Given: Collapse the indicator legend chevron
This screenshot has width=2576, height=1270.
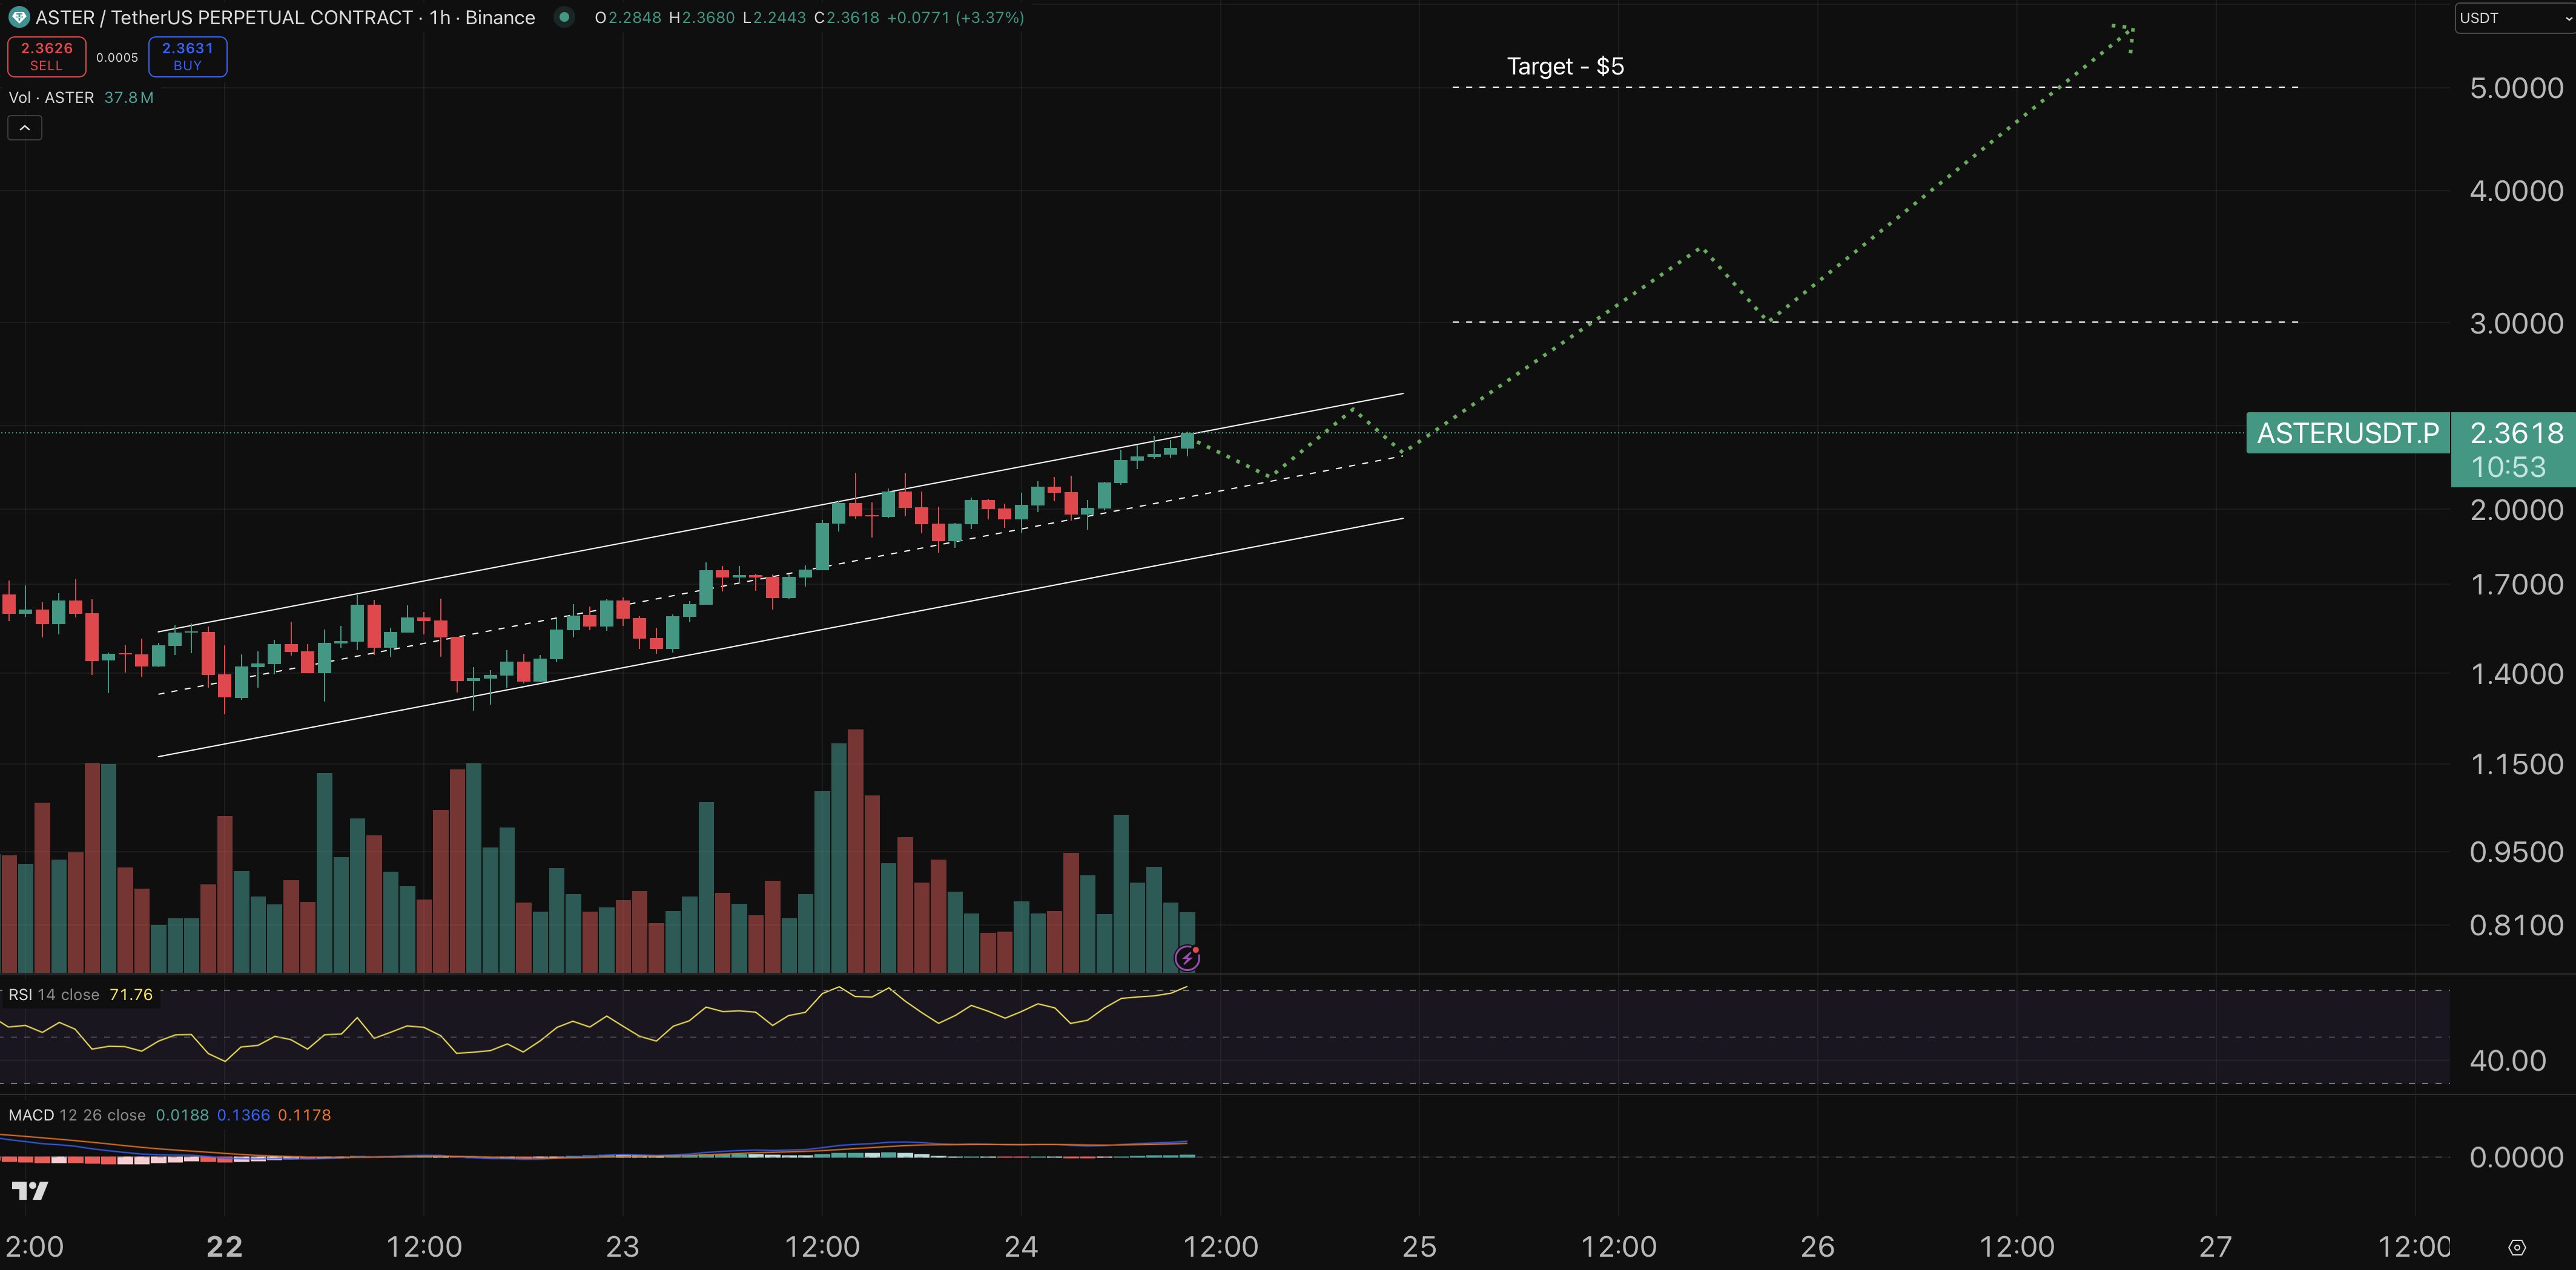Looking at the screenshot, I should click(x=25, y=128).
